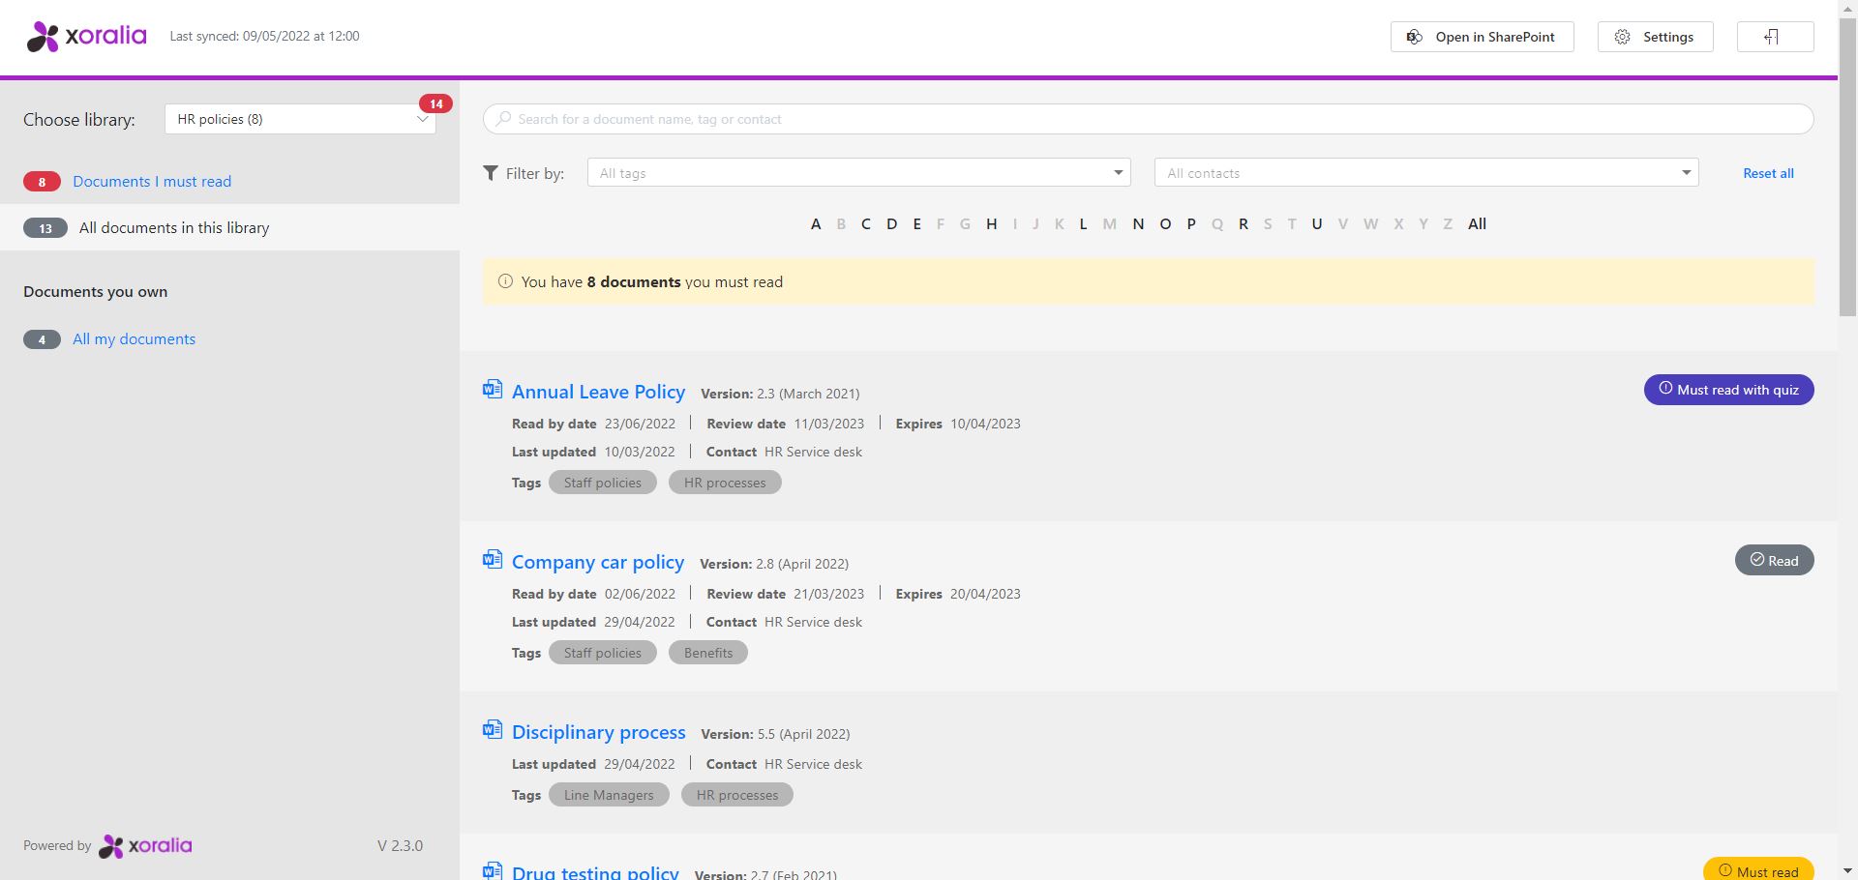1858x880 pixels.
Task: Click the Read status button on Company car policy
Action: pyautogui.click(x=1774, y=560)
